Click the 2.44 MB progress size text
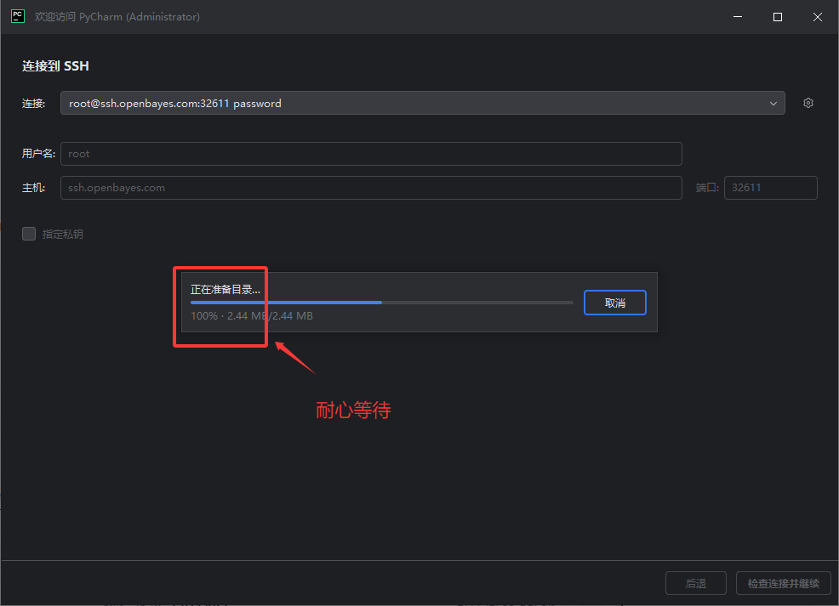This screenshot has height=606, width=839. pyautogui.click(x=271, y=316)
